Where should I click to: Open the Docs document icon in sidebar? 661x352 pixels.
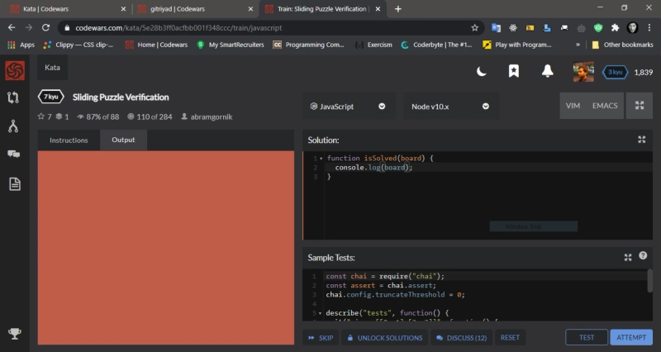[15, 183]
